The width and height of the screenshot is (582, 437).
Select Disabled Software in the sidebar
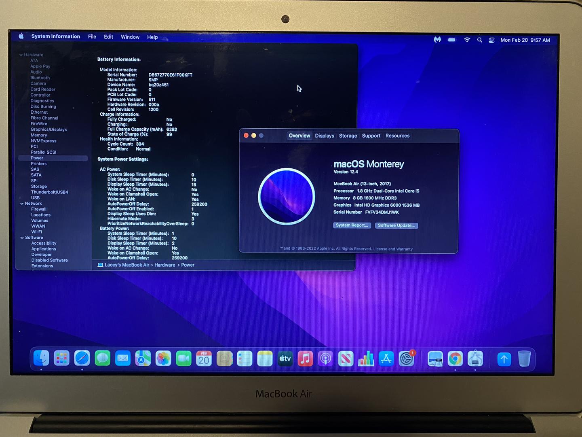[x=49, y=260]
